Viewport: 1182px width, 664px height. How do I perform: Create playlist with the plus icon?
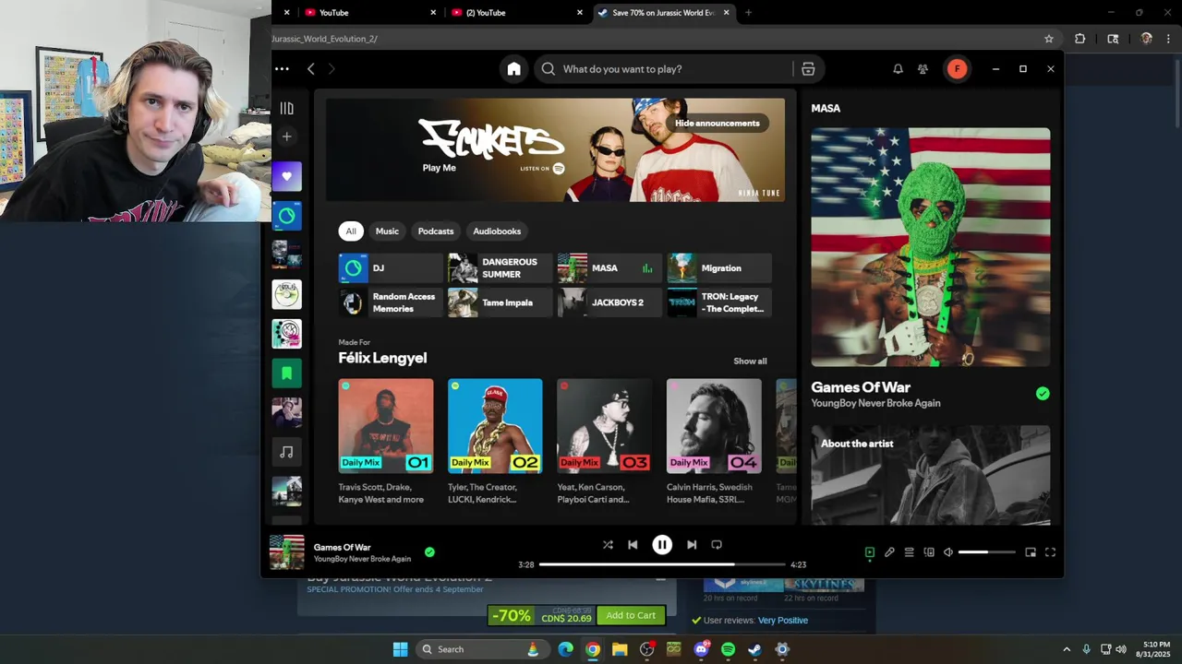pos(286,136)
